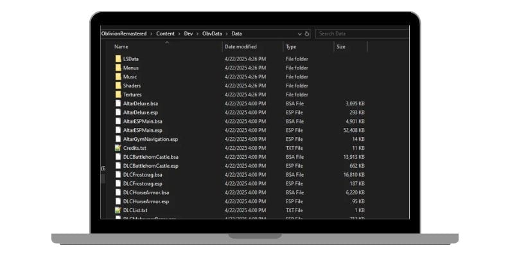Navigate to OblivionRemastered in breadcrumb
This screenshot has width=510, height=256.
tap(124, 33)
